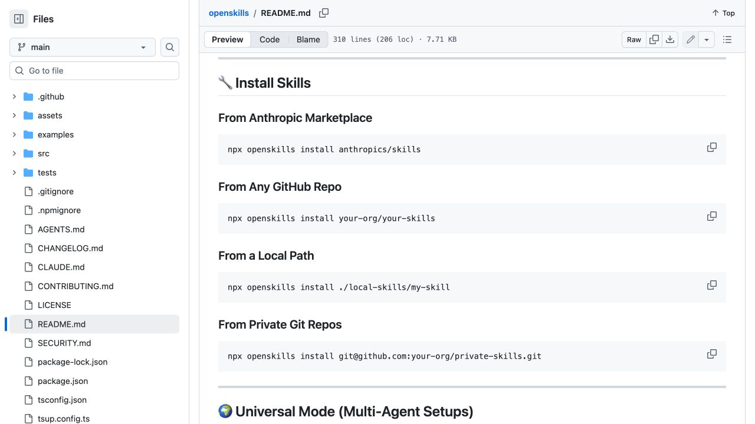Open the outline table of contents
Viewport: 755px width, 424px height.
click(727, 39)
